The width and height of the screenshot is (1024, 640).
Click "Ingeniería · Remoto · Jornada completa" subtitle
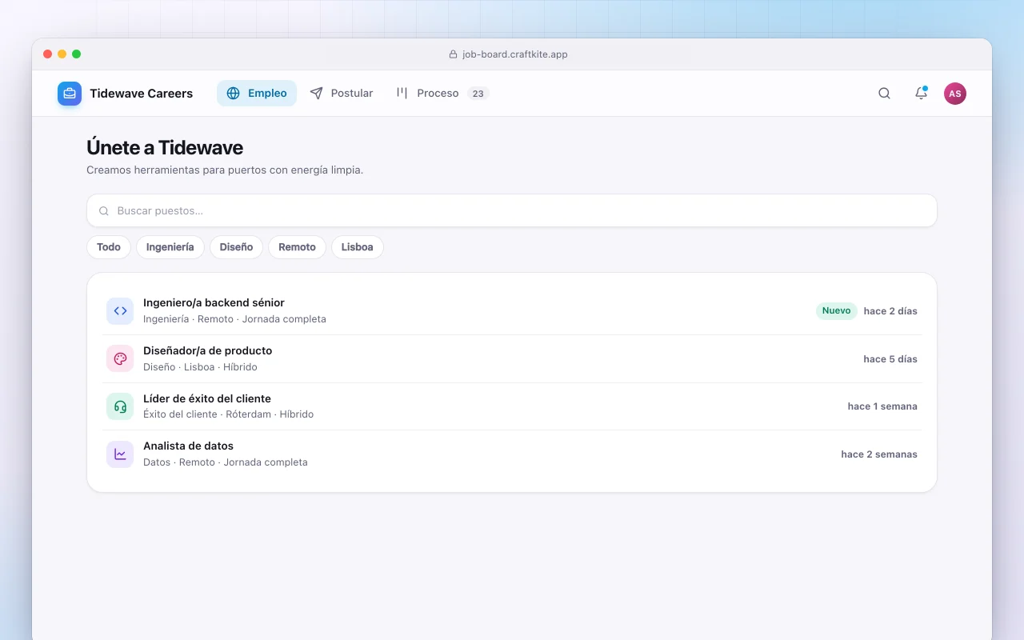pos(234,319)
